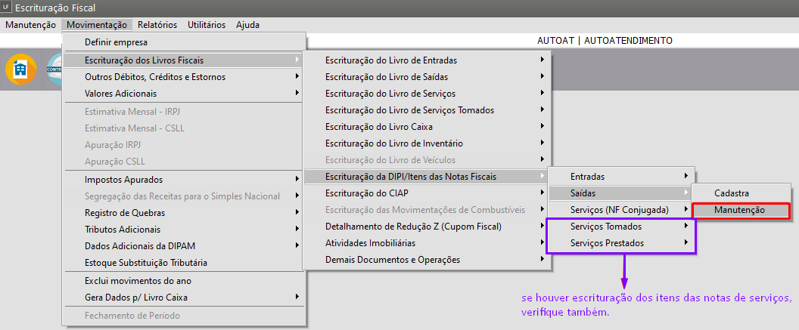
Task: Expand Gera Dados p/ Livro Caixa
Action: point(138,298)
